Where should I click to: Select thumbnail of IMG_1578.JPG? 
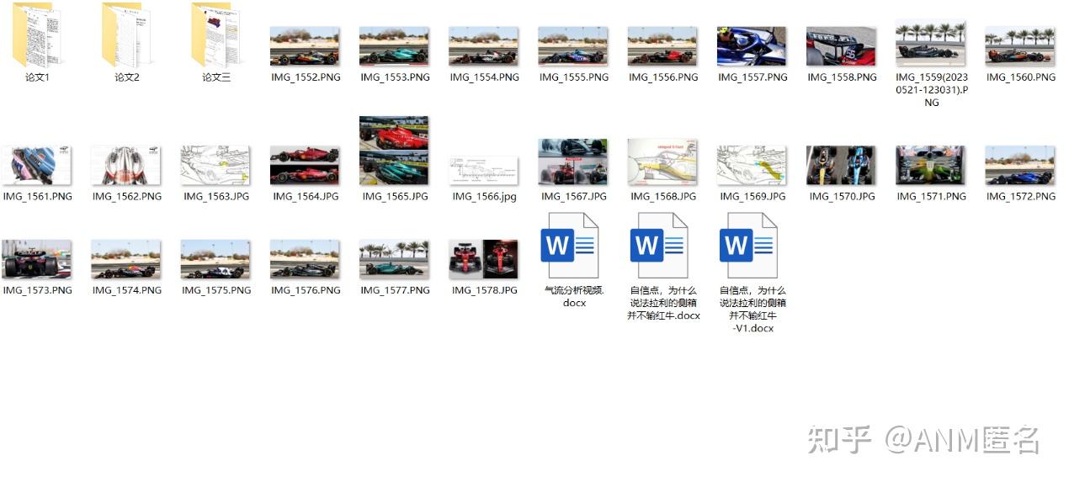(x=483, y=259)
